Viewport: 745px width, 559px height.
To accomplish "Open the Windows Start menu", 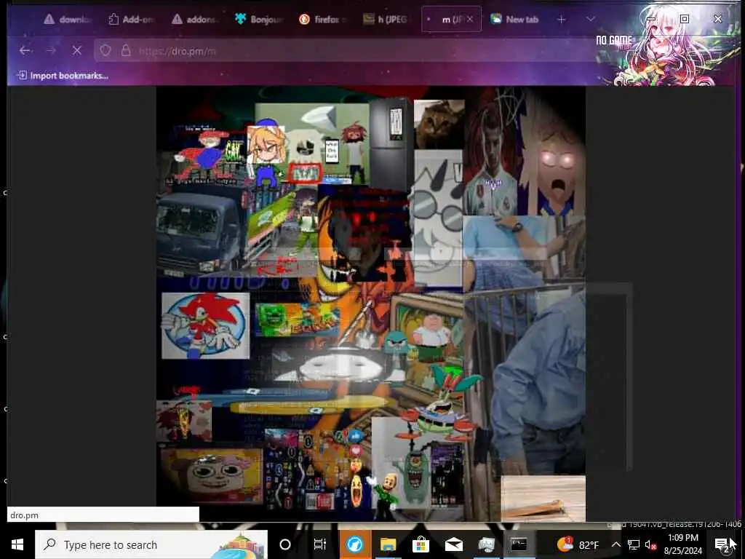I will pos(17,544).
